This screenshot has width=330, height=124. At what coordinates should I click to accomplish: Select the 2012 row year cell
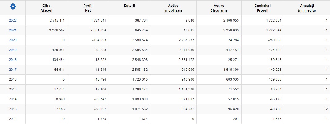click(13, 119)
